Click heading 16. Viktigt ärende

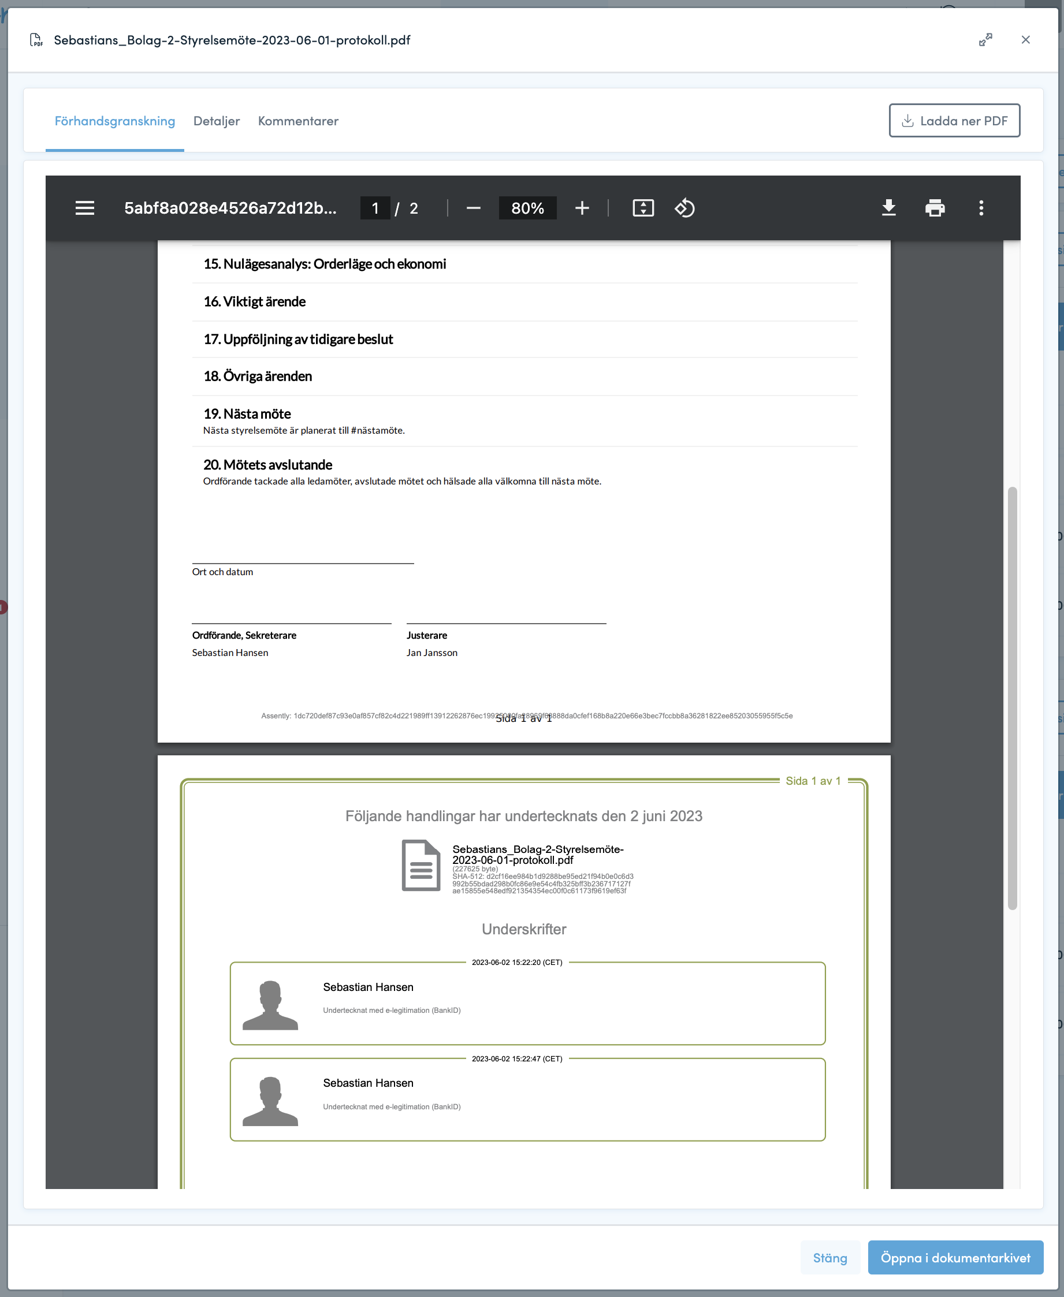(254, 301)
